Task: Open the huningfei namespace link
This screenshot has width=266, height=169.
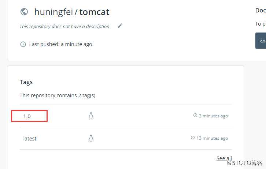Action: click(x=54, y=12)
